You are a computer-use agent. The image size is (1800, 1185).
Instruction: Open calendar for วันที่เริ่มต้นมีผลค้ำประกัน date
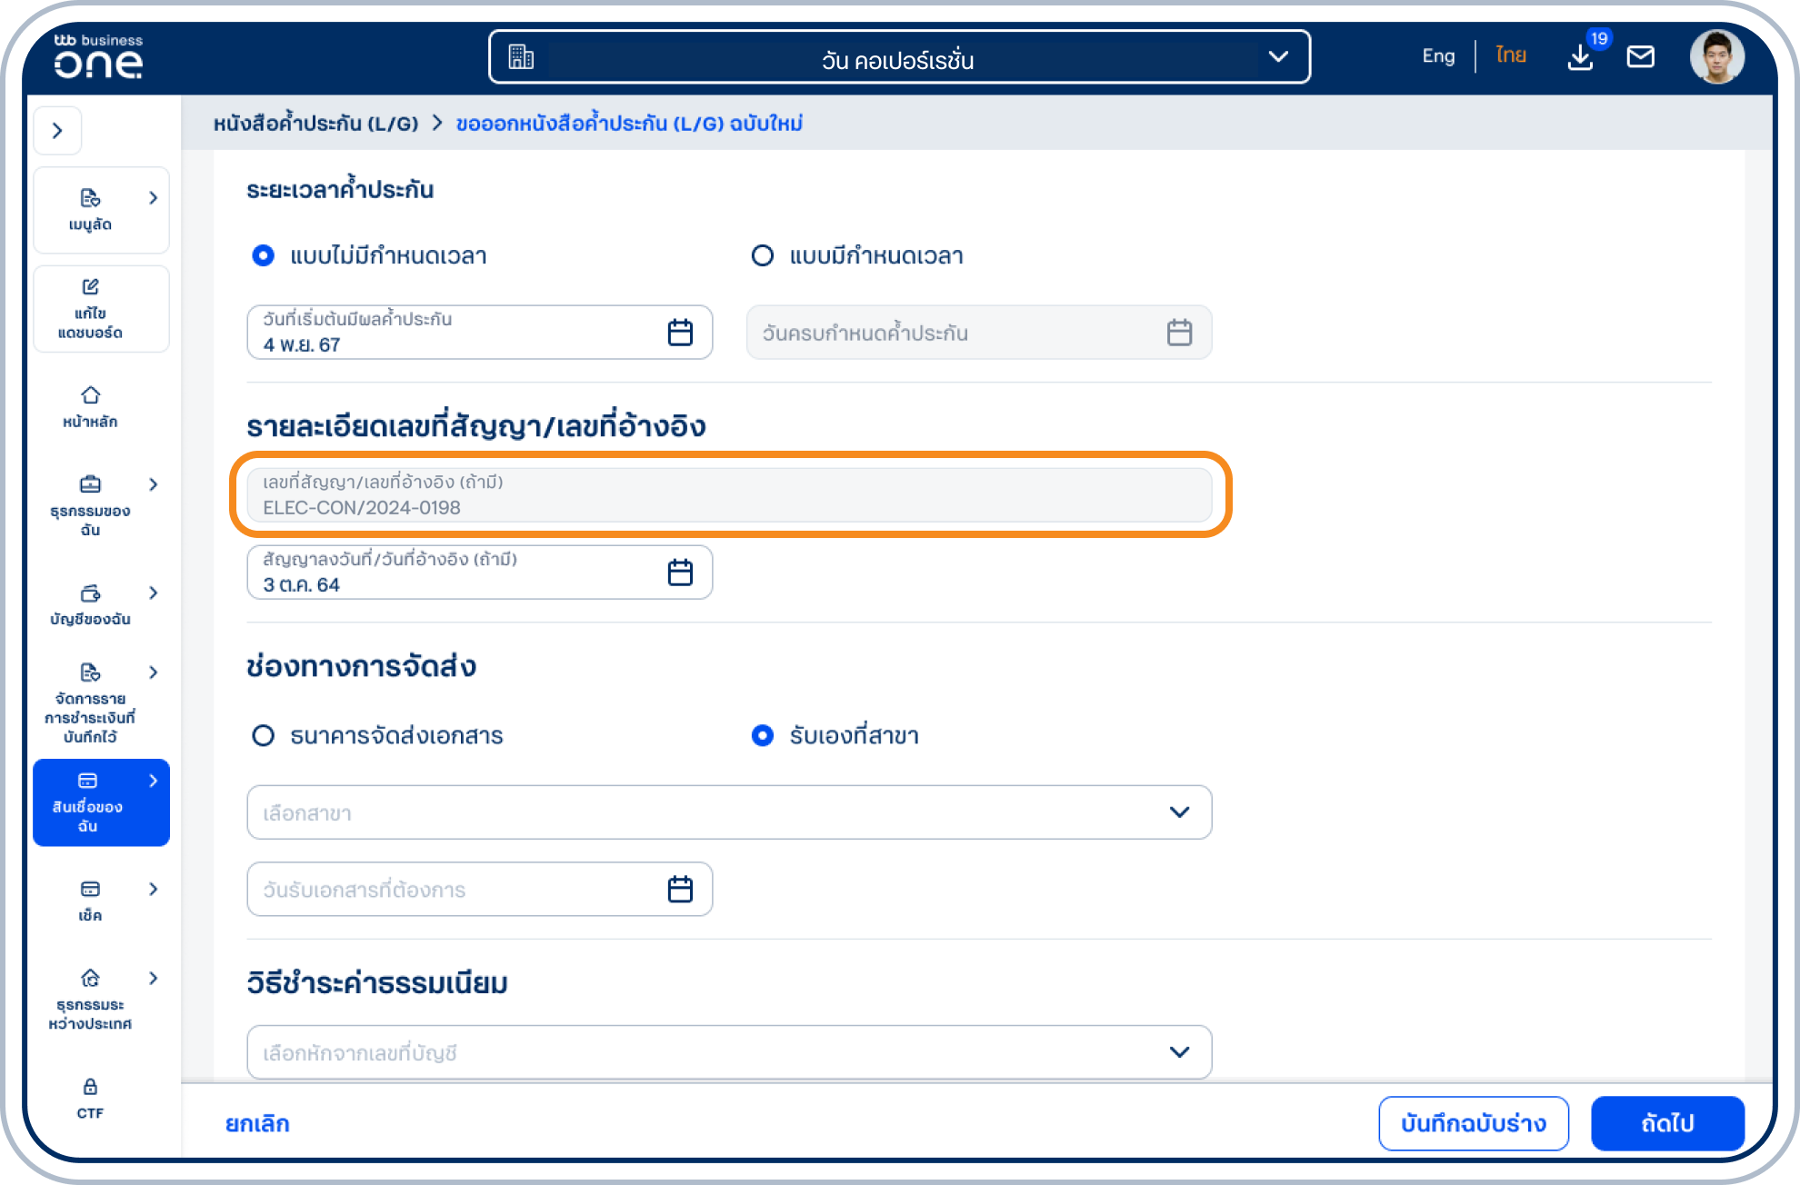pos(680,333)
